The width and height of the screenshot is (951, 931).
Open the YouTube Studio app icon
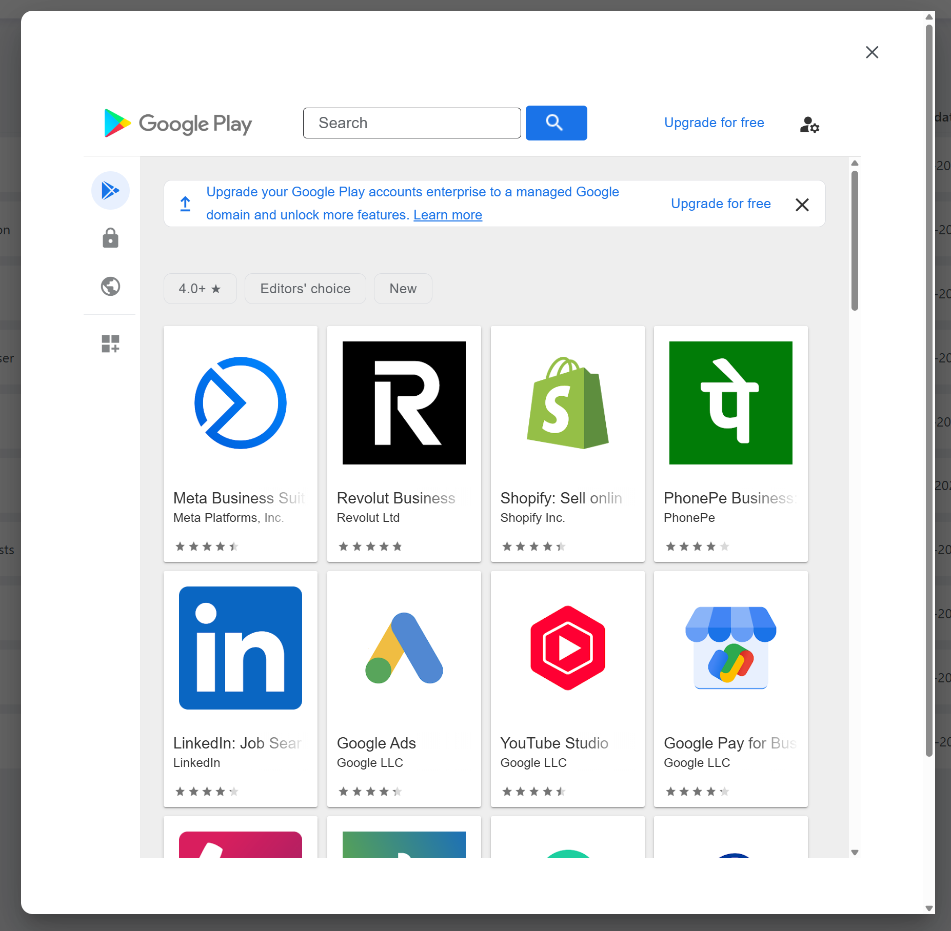pos(568,648)
